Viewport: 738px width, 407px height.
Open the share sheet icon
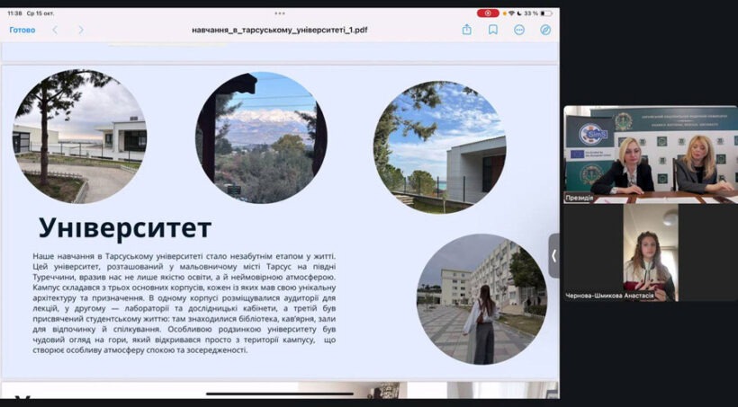(466, 30)
